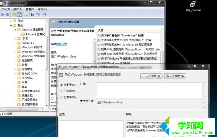Click the 下一个设置(N) button
The image size is (217, 137).
tap(175, 76)
